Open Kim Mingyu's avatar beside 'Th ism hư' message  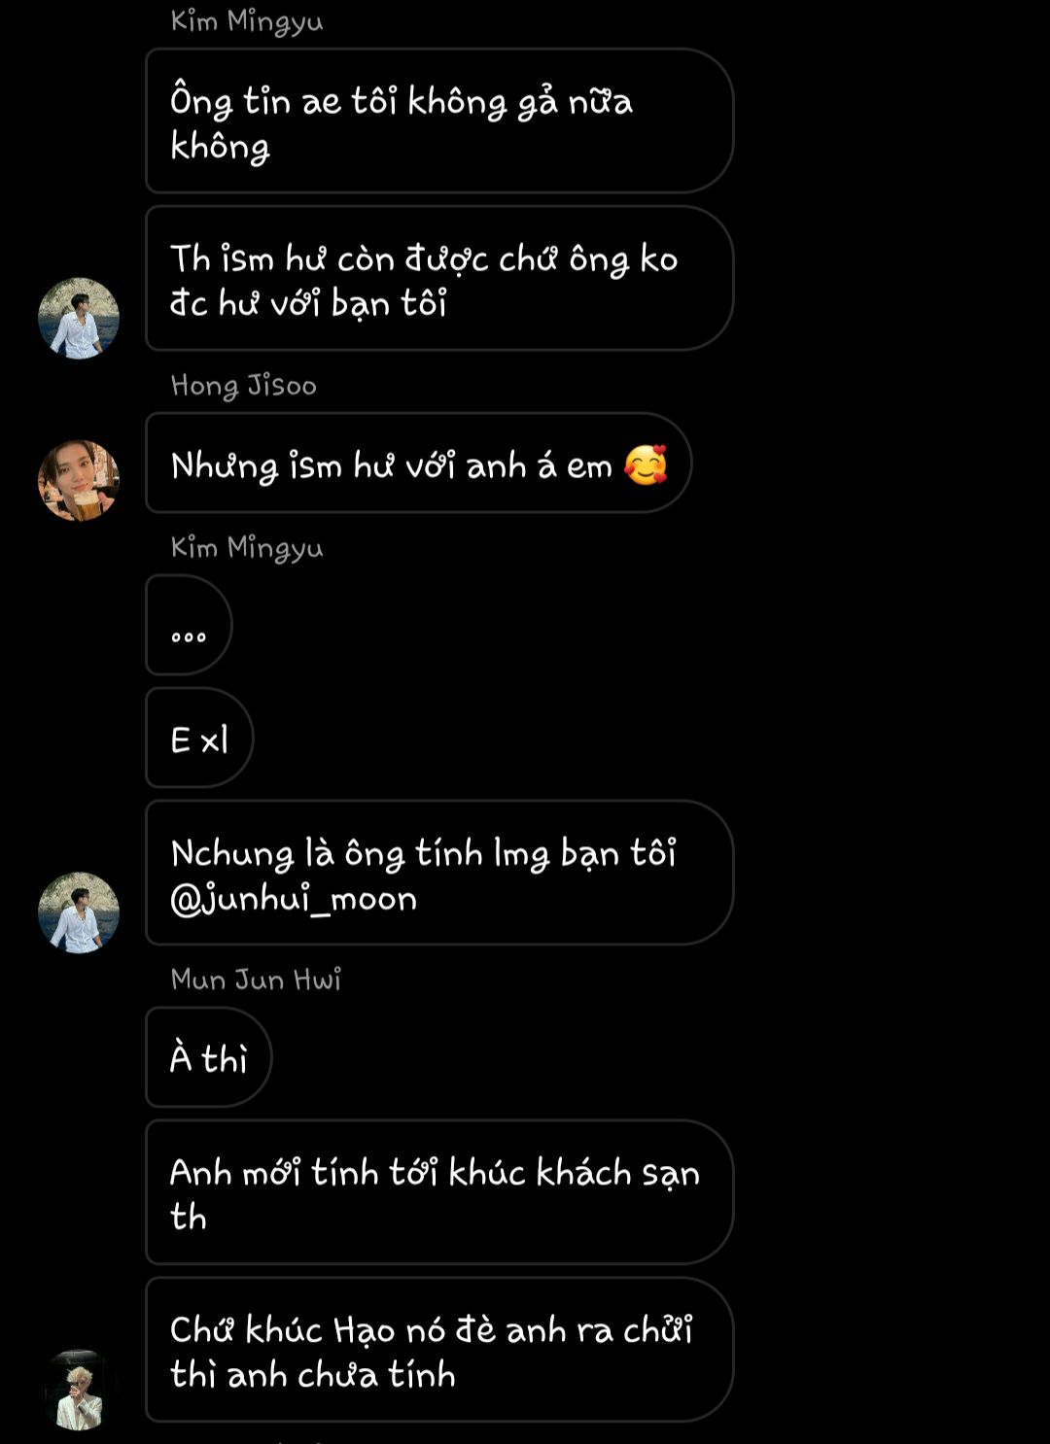pyautogui.click(x=79, y=319)
